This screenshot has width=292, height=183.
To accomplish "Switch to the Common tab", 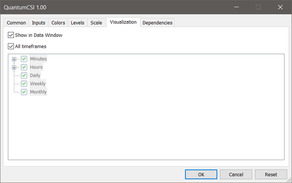I will point(17,23).
